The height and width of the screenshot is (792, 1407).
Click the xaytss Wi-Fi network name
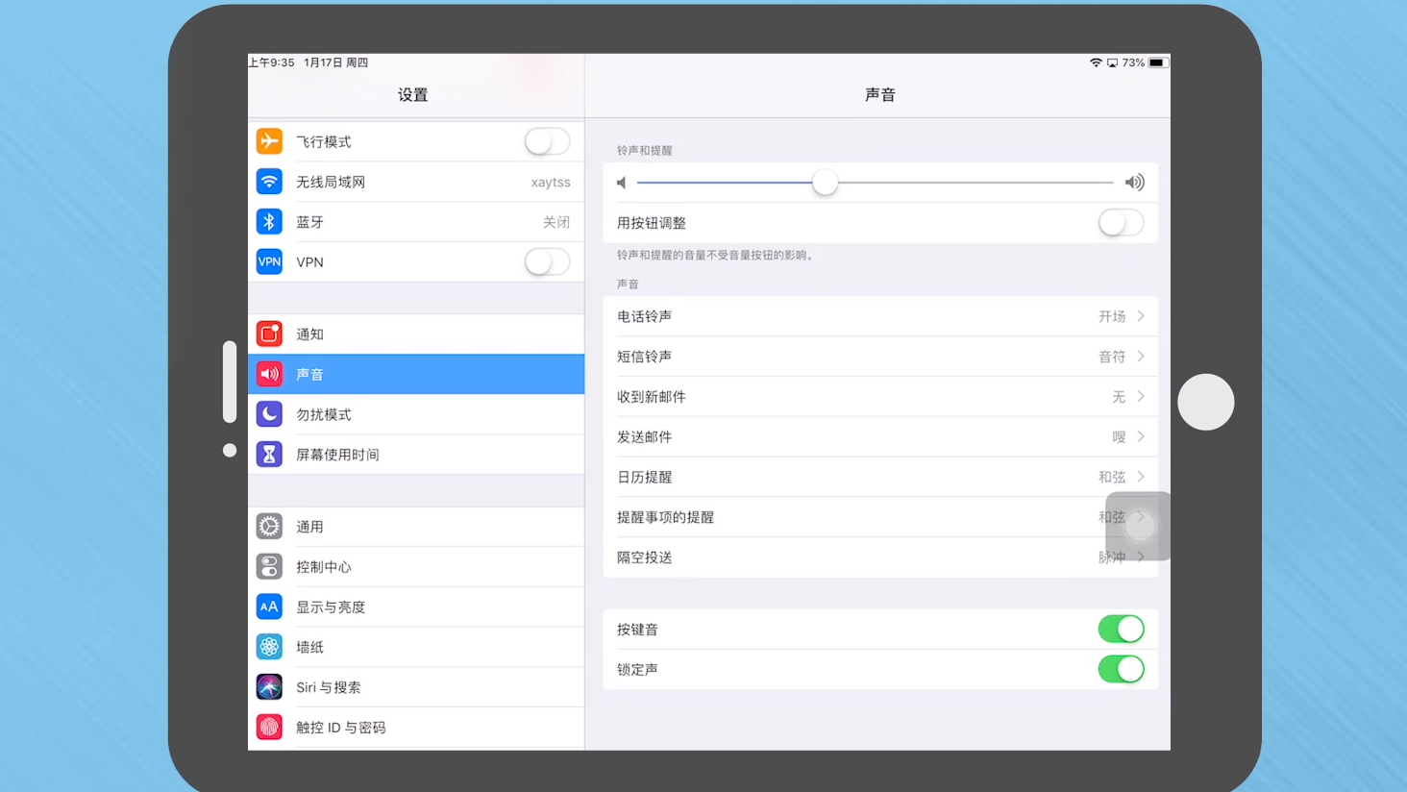[551, 182]
